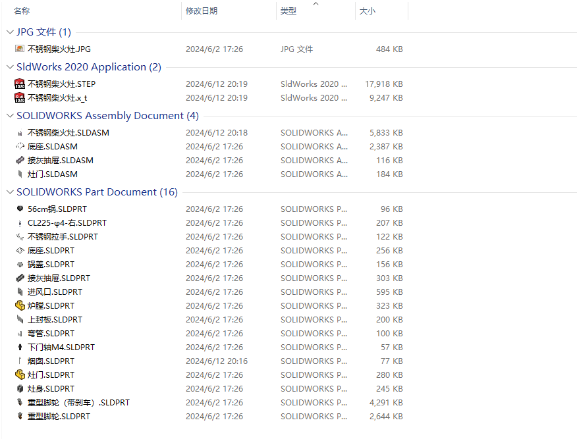
Task: Select SOLIDWORKS Assembly Document (4) heading
Action: (x=107, y=116)
